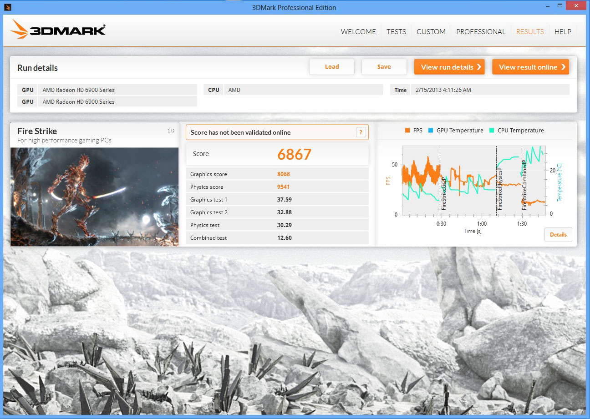Open the WELCOME tab
590x419 pixels.
[358, 31]
